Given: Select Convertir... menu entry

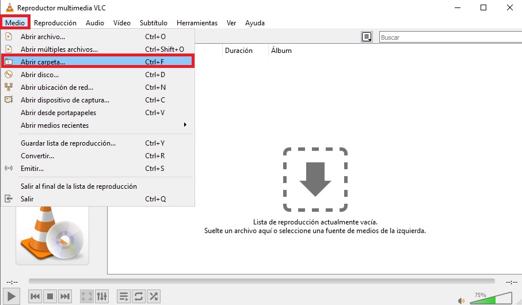Looking at the screenshot, I should pyautogui.click(x=97, y=156).
